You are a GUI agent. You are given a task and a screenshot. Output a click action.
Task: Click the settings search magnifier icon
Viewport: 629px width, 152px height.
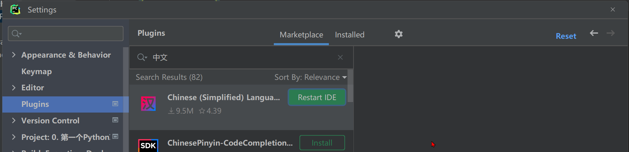point(16,33)
